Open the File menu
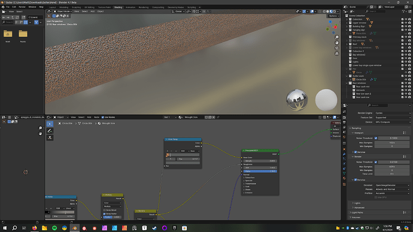The image size is (413, 232). (8, 7)
